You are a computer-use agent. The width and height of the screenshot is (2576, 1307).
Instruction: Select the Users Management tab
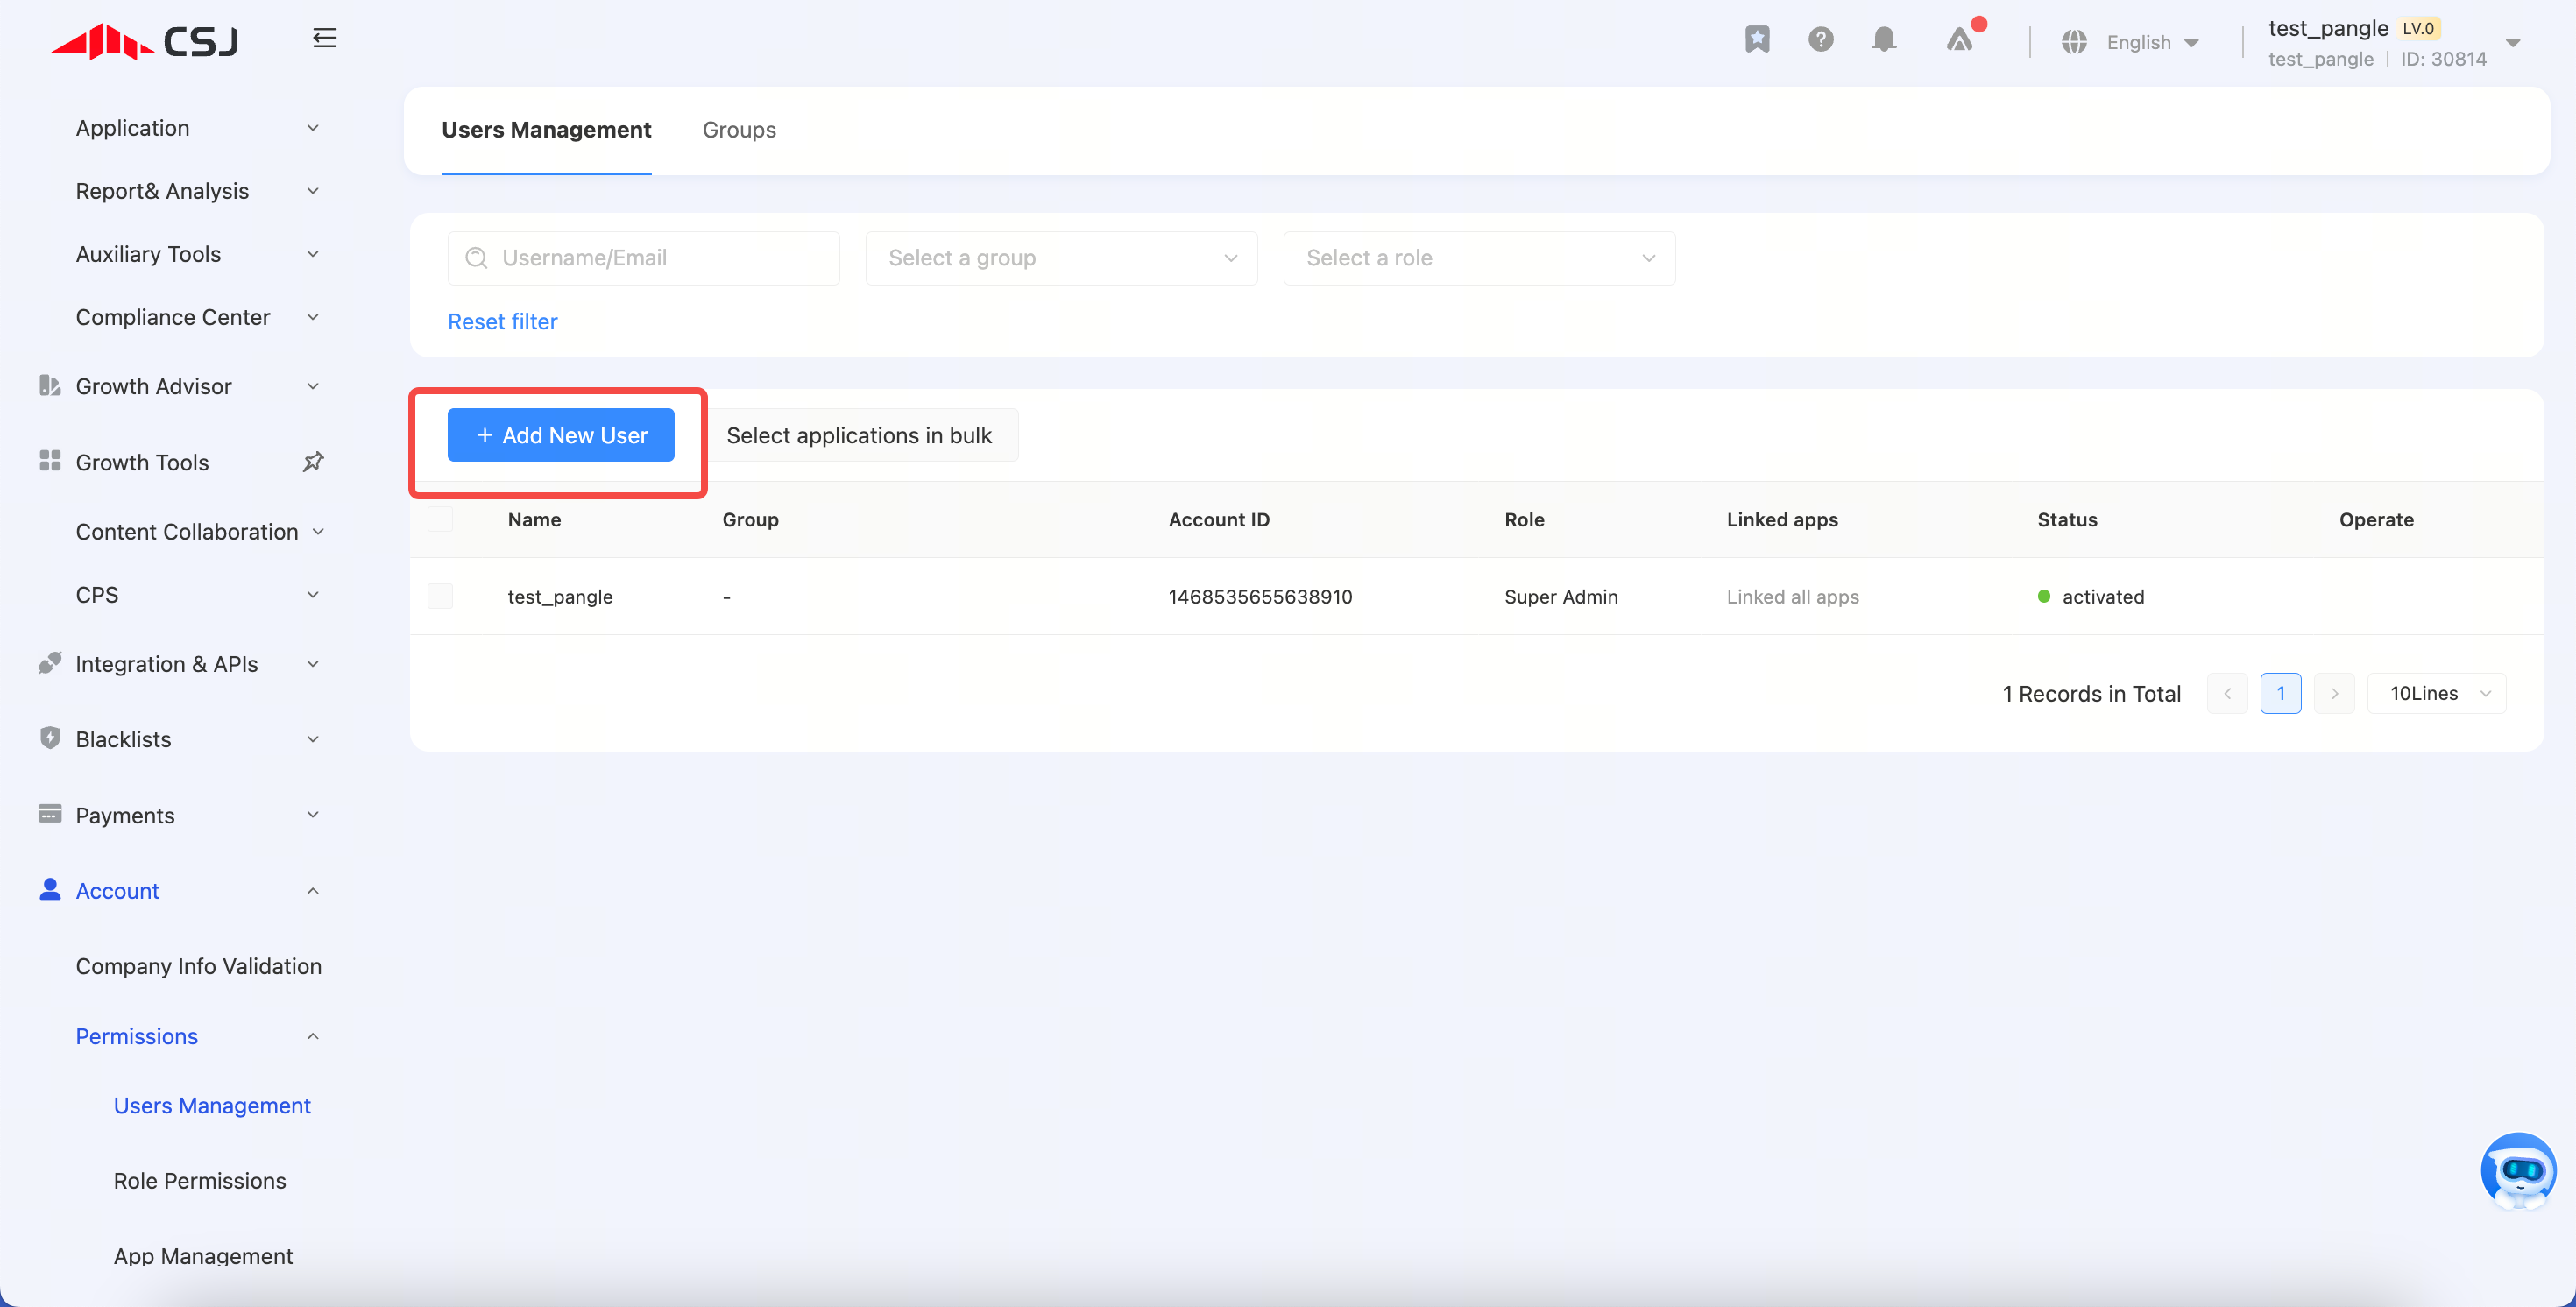(x=546, y=130)
